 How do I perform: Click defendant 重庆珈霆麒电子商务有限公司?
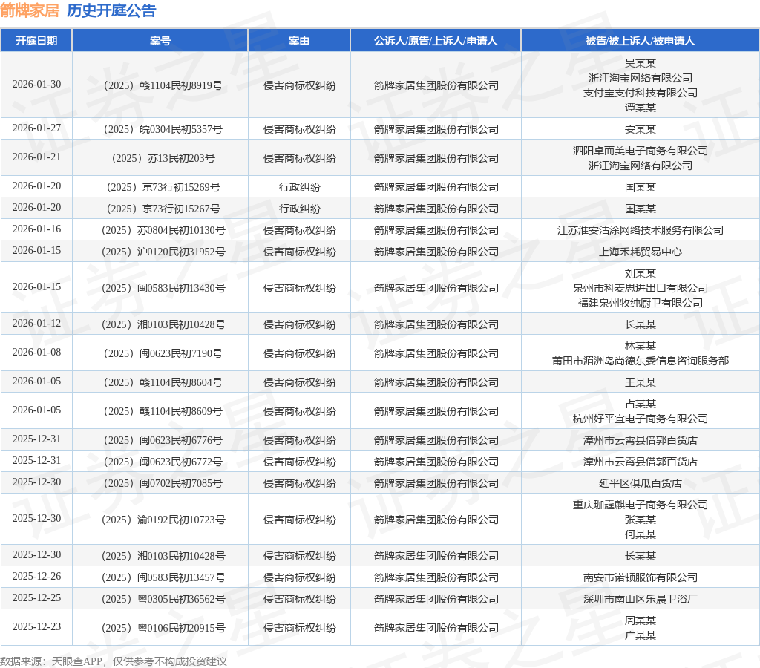(641, 505)
